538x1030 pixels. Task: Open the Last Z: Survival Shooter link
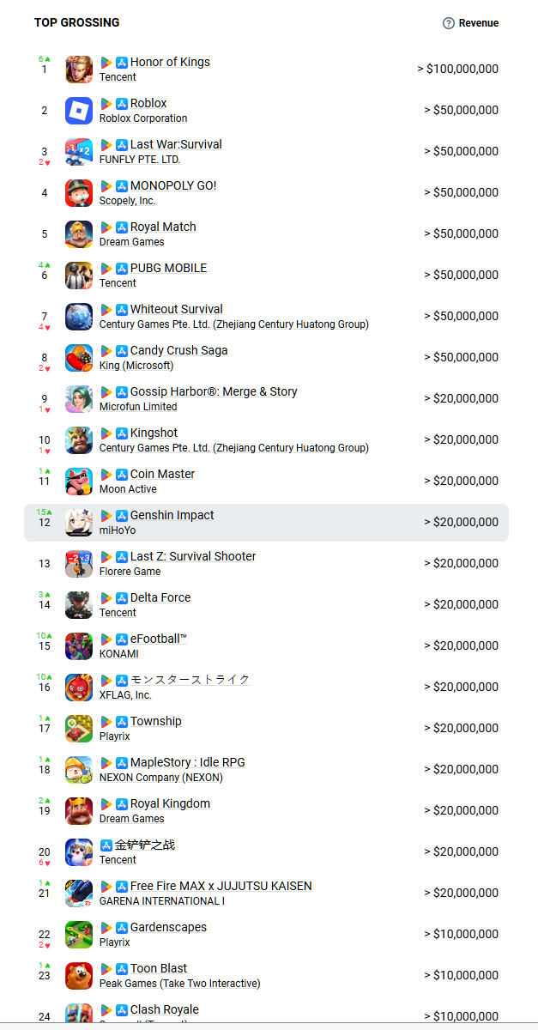tap(193, 557)
